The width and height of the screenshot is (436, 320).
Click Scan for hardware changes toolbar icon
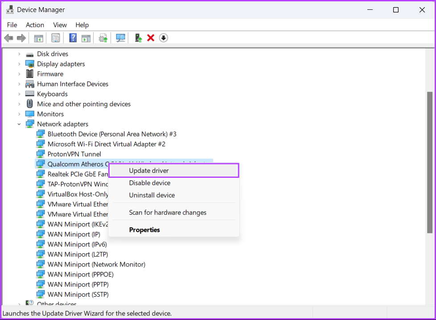click(x=120, y=38)
